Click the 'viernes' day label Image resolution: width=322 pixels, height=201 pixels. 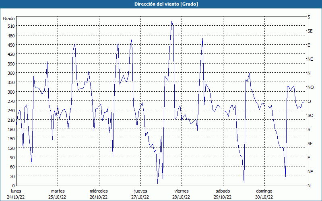pyautogui.click(x=182, y=191)
